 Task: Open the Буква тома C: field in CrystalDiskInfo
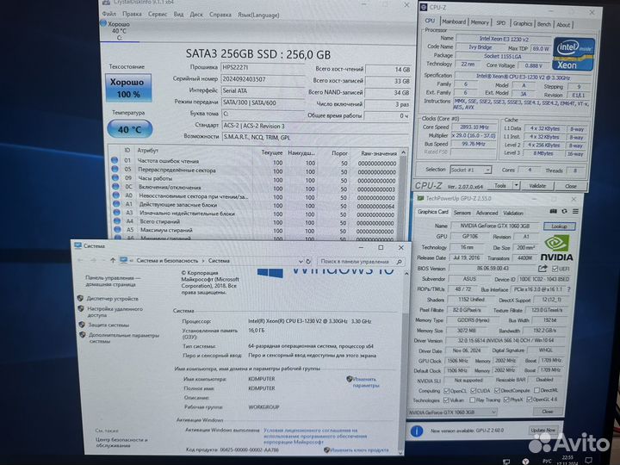pyautogui.click(x=263, y=114)
